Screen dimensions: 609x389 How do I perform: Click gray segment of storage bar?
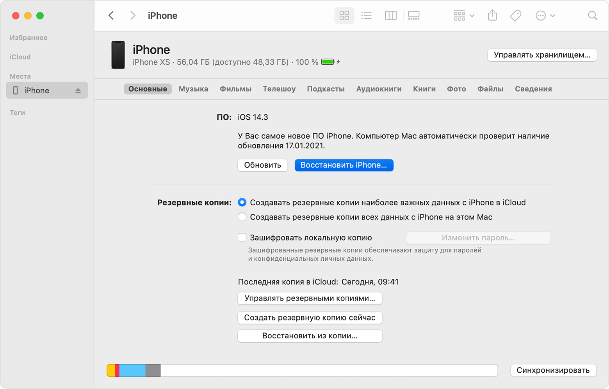click(x=153, y=370)
